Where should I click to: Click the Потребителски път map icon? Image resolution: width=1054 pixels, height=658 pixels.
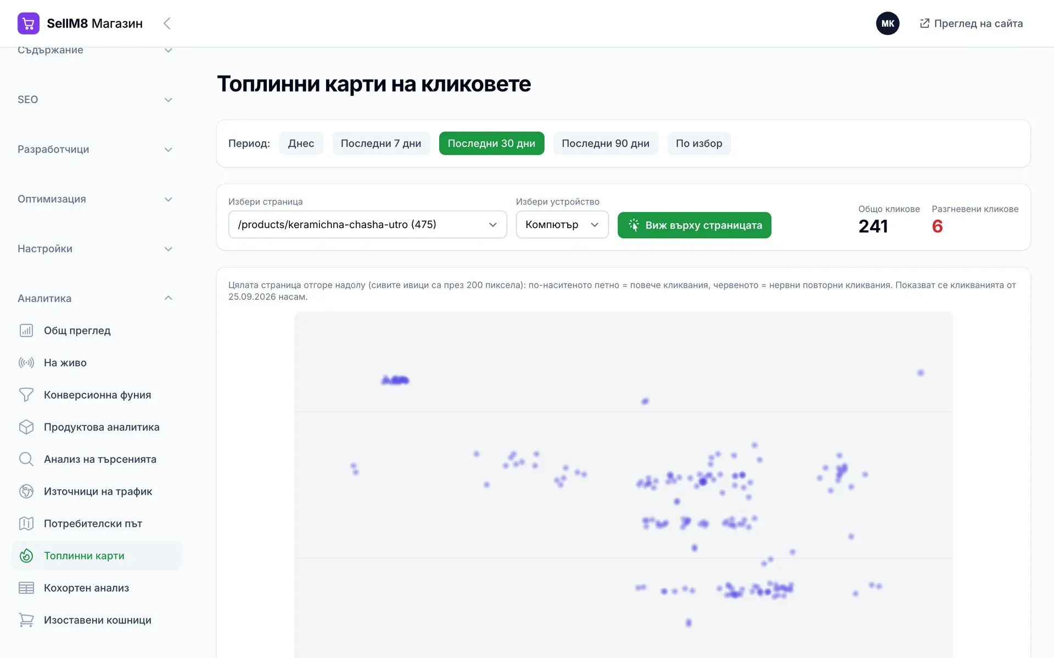[x=26, y=524]
